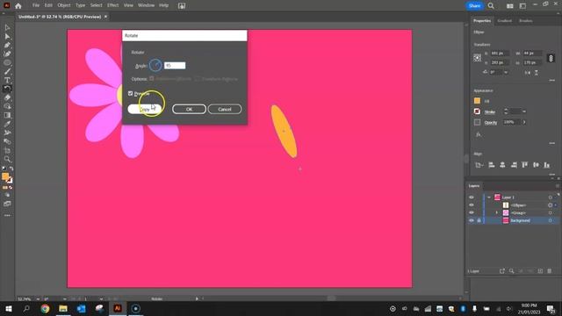Select the Rotate tool in toolbar
This screenshot has width=562, height=316.
pyautogui.click(x=7, y=89)
